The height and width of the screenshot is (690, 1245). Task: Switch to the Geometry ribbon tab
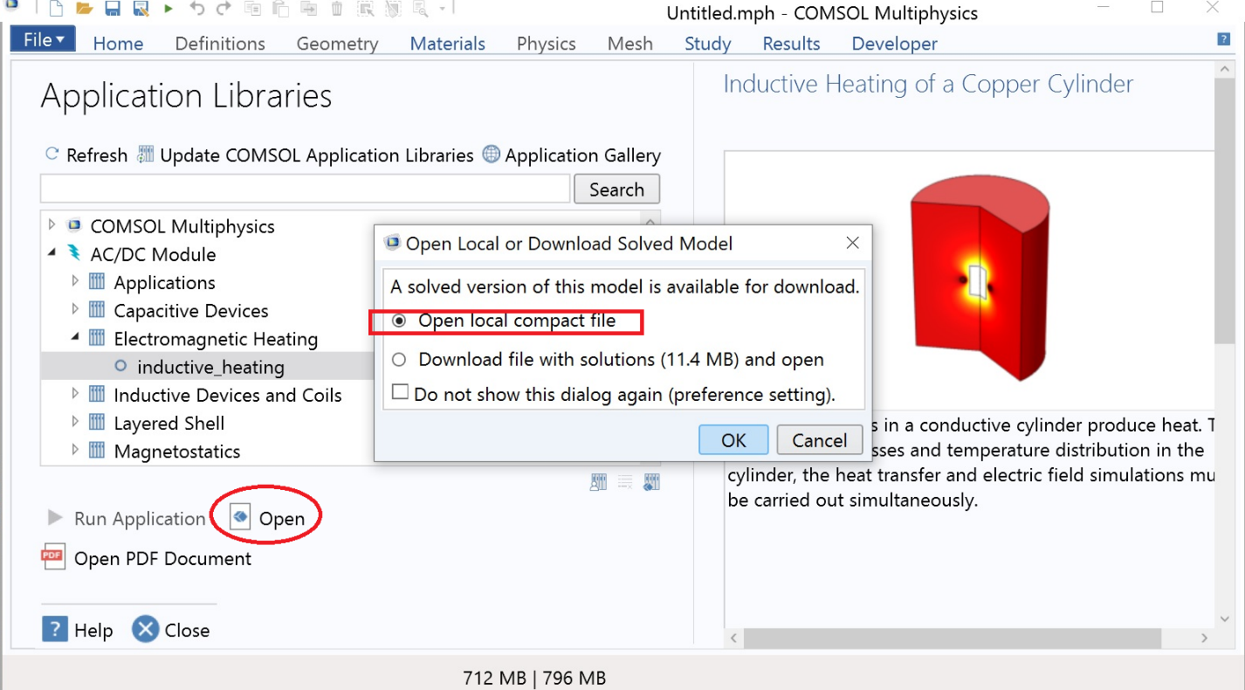click(x=337, y=43)
